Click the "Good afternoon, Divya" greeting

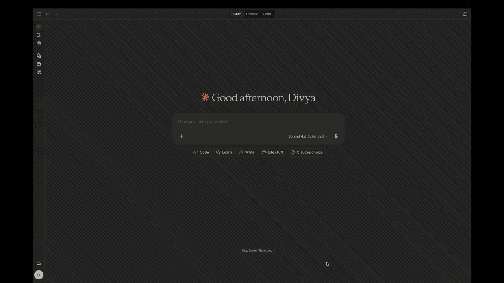264,97
